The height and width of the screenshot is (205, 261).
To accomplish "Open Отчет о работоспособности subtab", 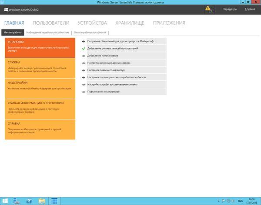I will 90,33.
